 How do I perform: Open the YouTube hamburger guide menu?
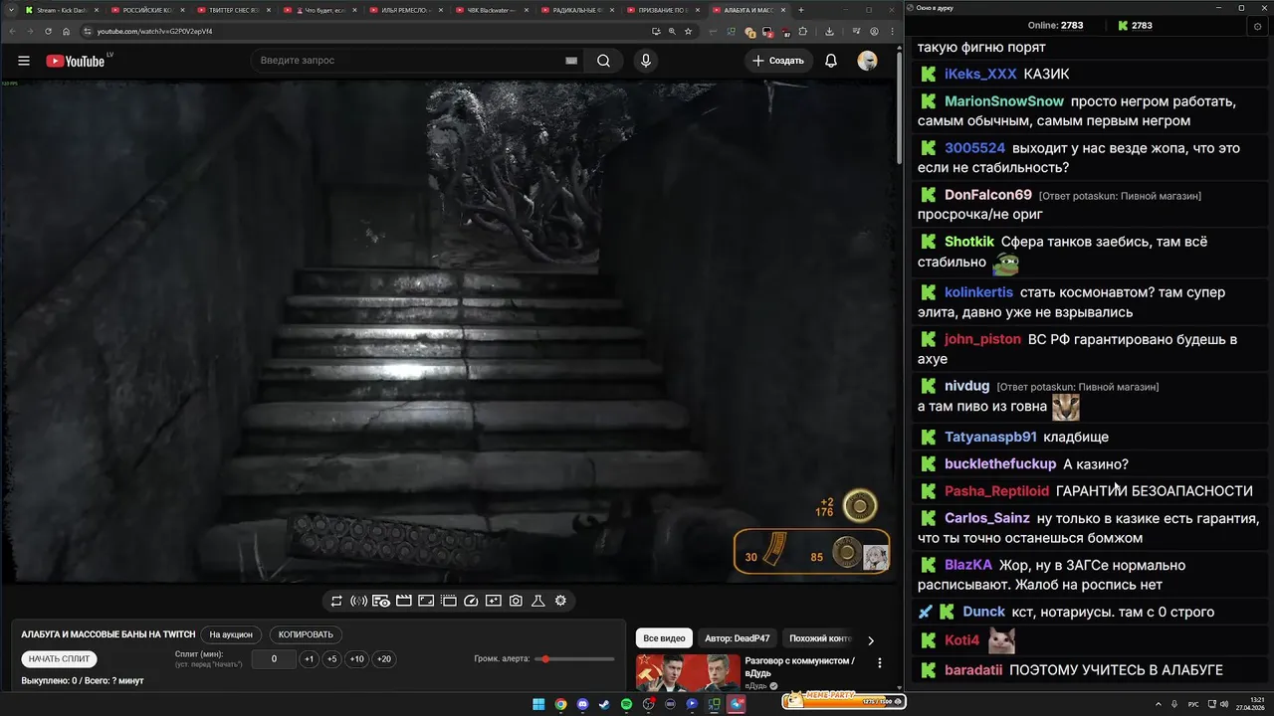pos(24,61)
